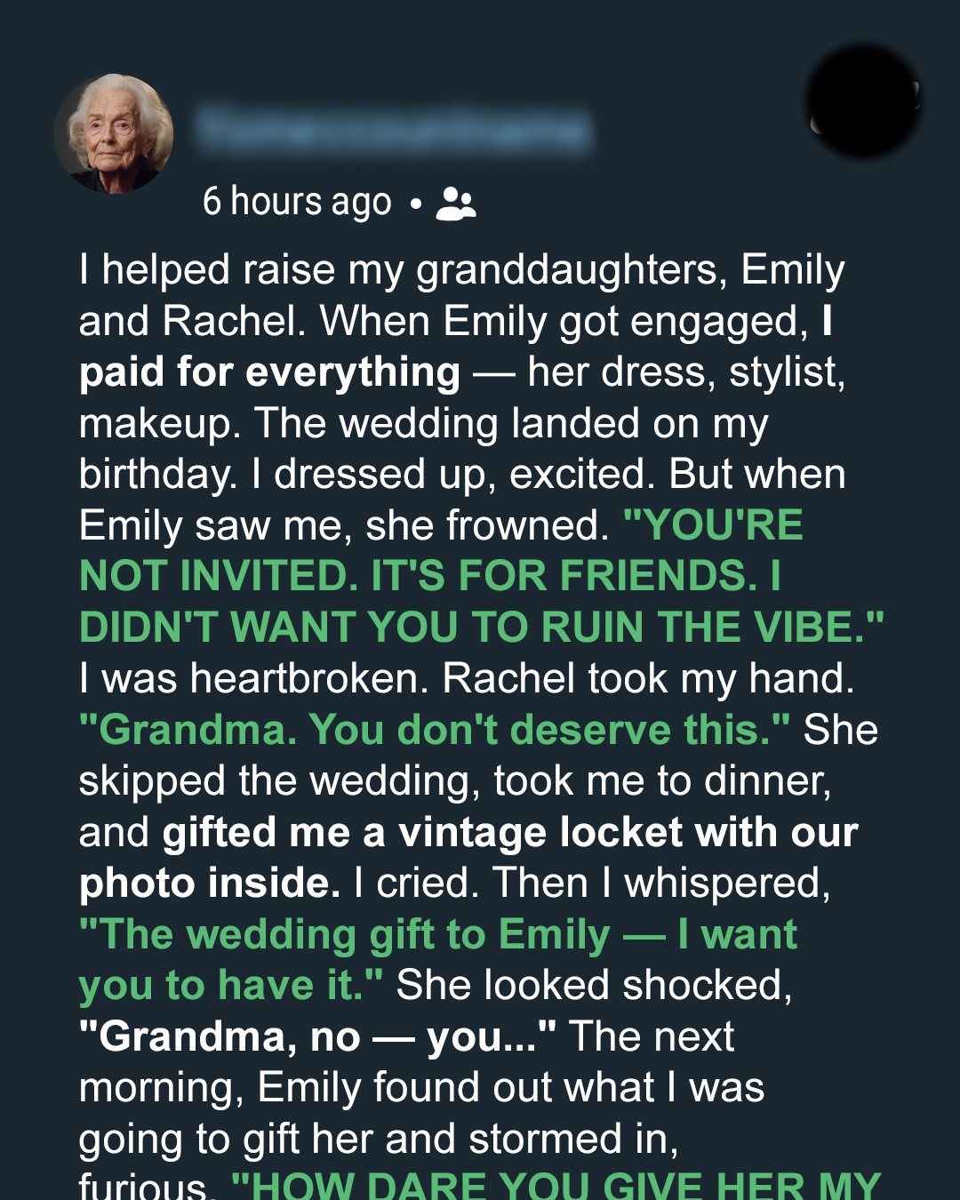Click "DIDN'T WANT YOU TO RUIN THE VIBE"

tap(480, 628)
